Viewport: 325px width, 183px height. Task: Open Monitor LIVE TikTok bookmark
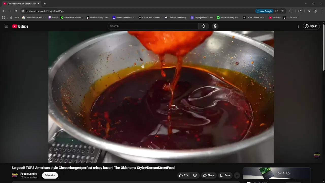coord(98,18)
